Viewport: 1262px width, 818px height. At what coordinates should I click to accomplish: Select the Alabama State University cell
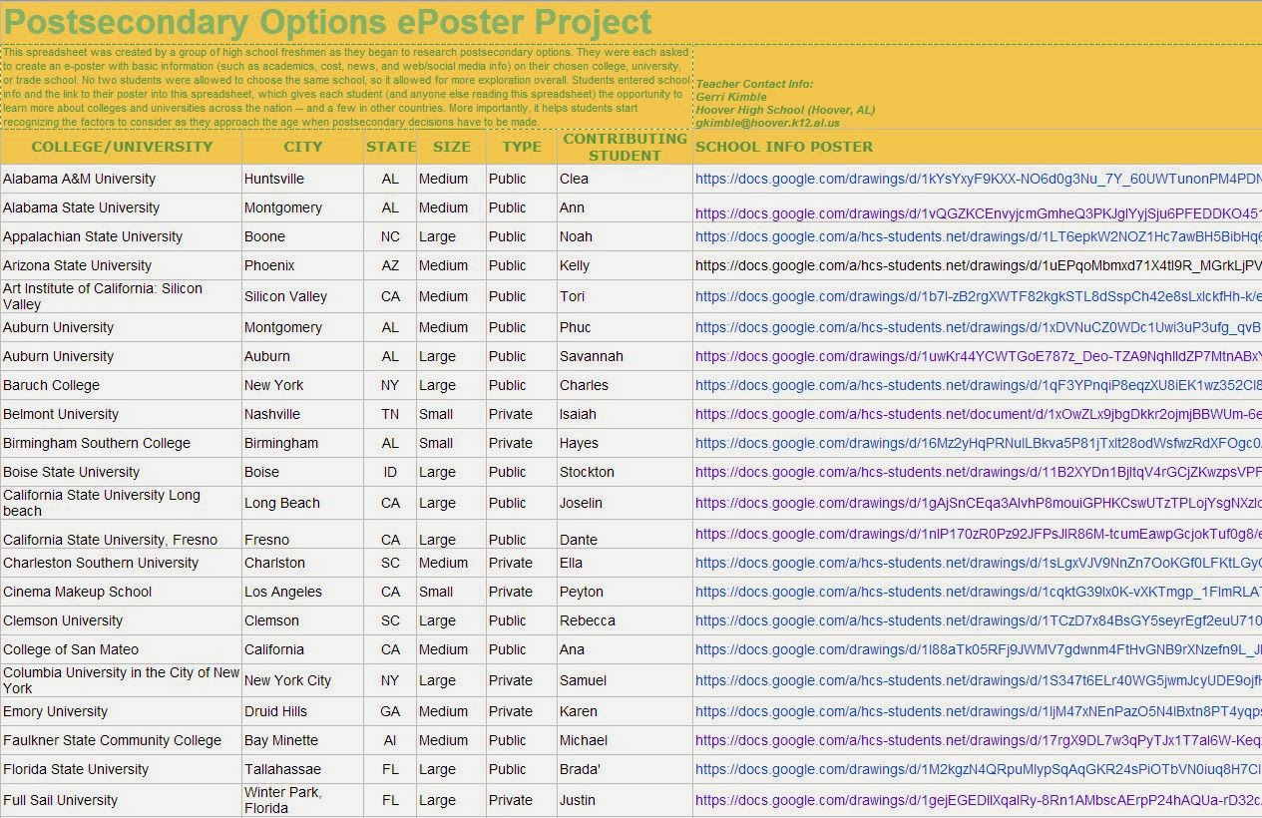coord(121,207)
